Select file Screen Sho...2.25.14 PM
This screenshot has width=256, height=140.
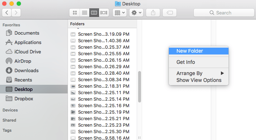click(x=102, y=99)
